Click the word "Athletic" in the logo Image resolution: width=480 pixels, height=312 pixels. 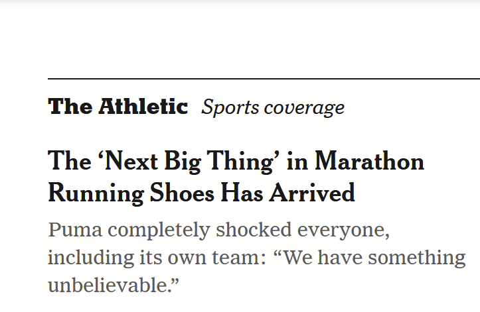[x=143, y=107]
